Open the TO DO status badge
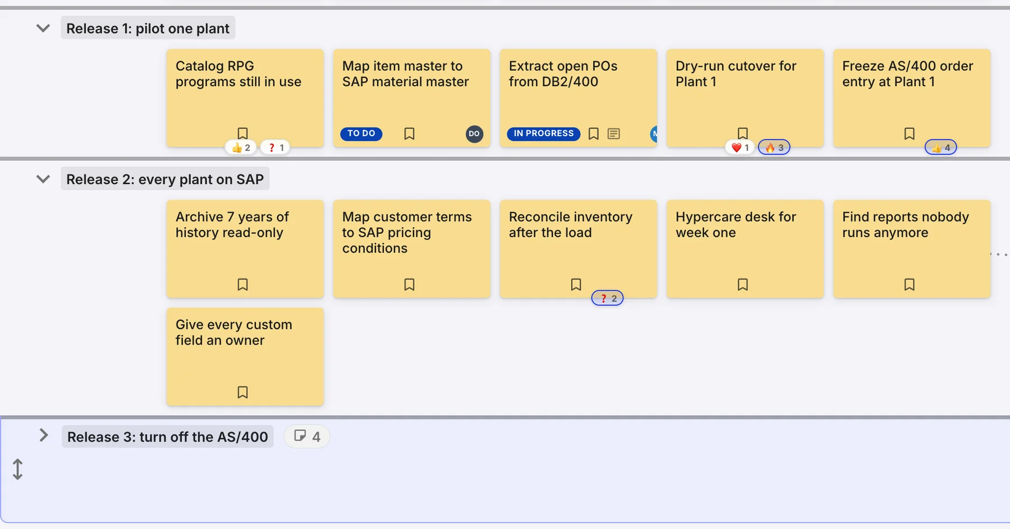This screenshot has height=529, width=1010. click(361, 133)
